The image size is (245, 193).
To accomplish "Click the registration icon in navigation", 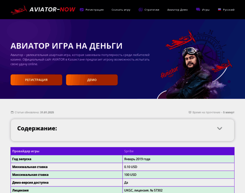I will tap(82, 10).
